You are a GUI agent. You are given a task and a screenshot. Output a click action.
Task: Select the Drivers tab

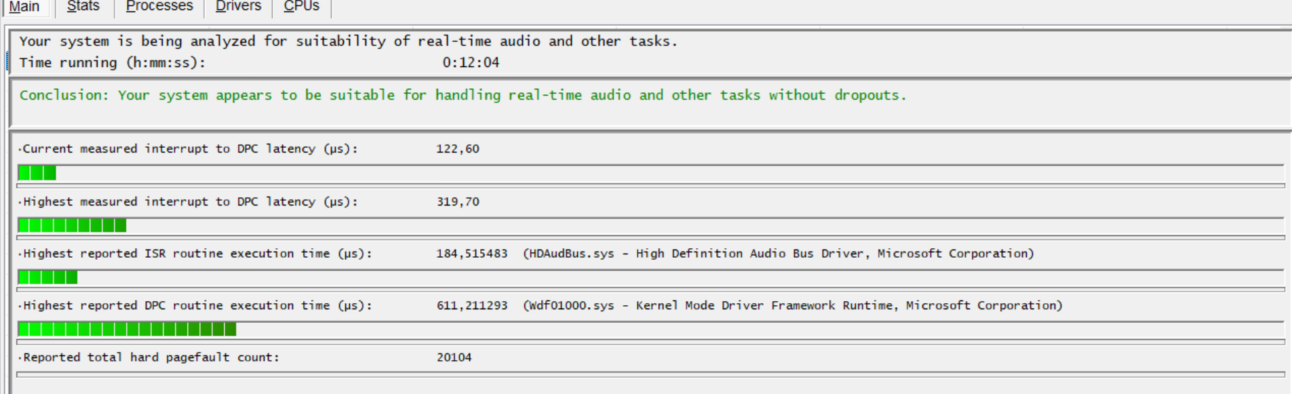(238, 7)
